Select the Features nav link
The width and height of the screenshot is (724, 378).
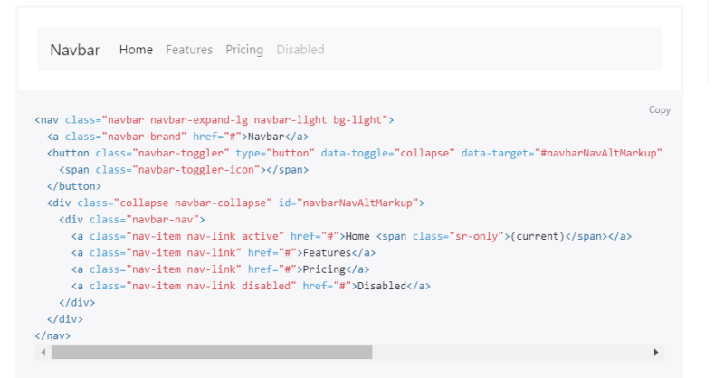(x=189, y=50)
